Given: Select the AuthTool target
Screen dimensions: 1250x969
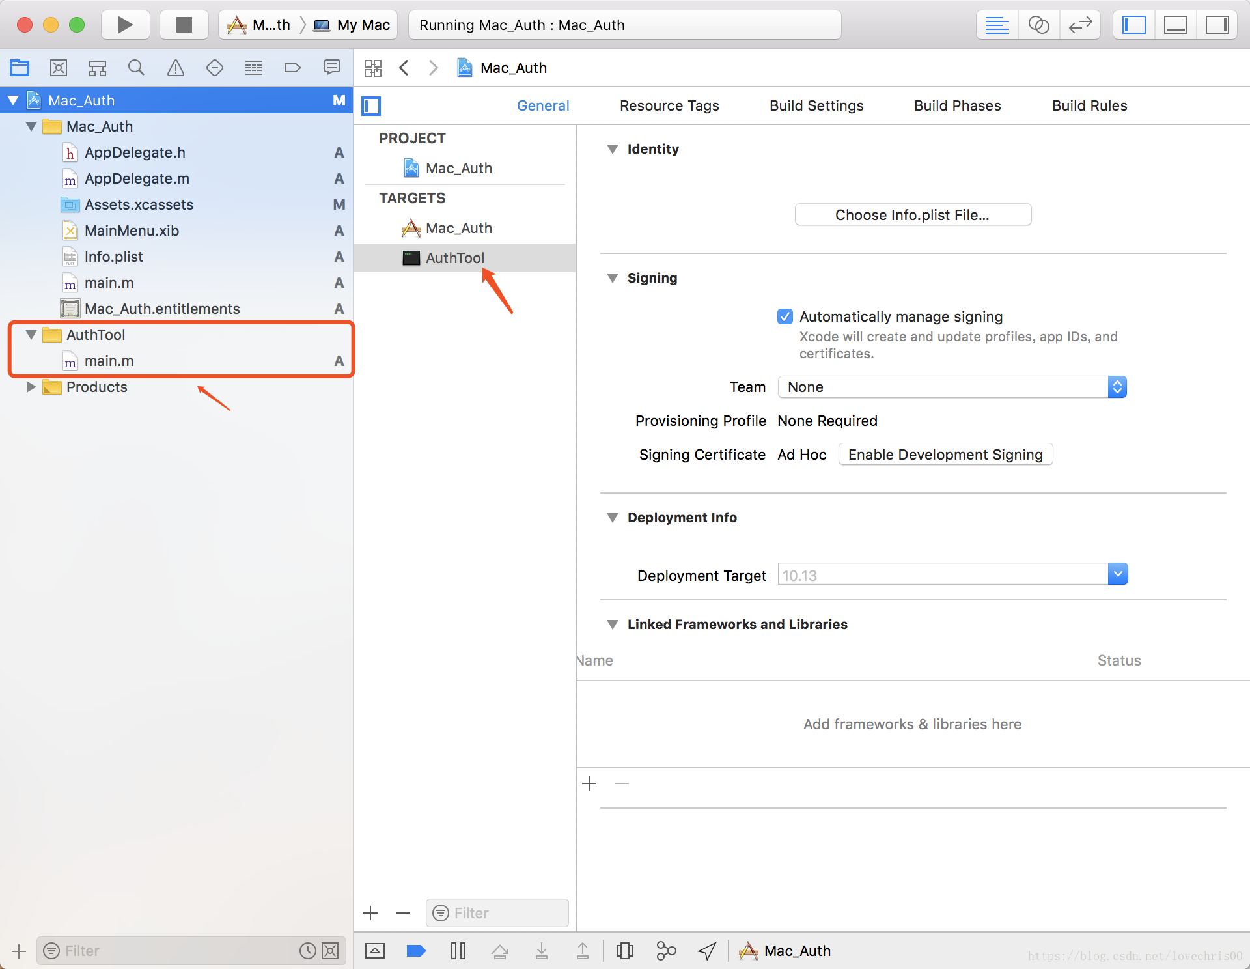Looking at the screenshot, I should coord(465,258).
